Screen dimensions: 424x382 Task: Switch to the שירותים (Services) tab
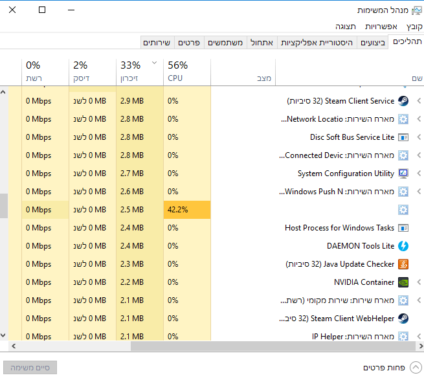pos(157,43)
